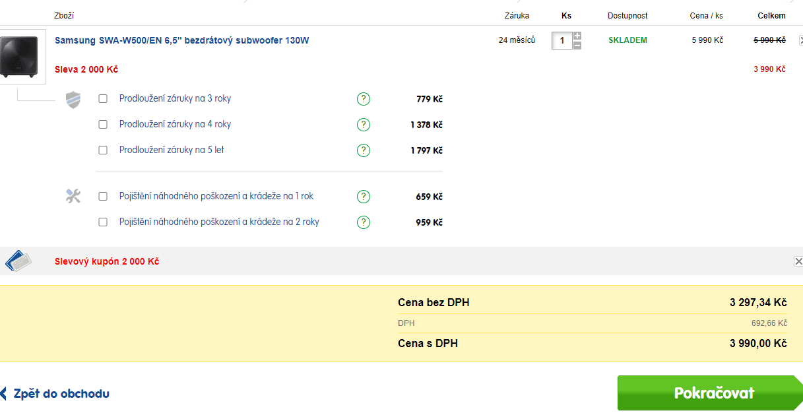Open help for 1-year damage insurance
Screen dimensions: 803x419
point(363,197)
